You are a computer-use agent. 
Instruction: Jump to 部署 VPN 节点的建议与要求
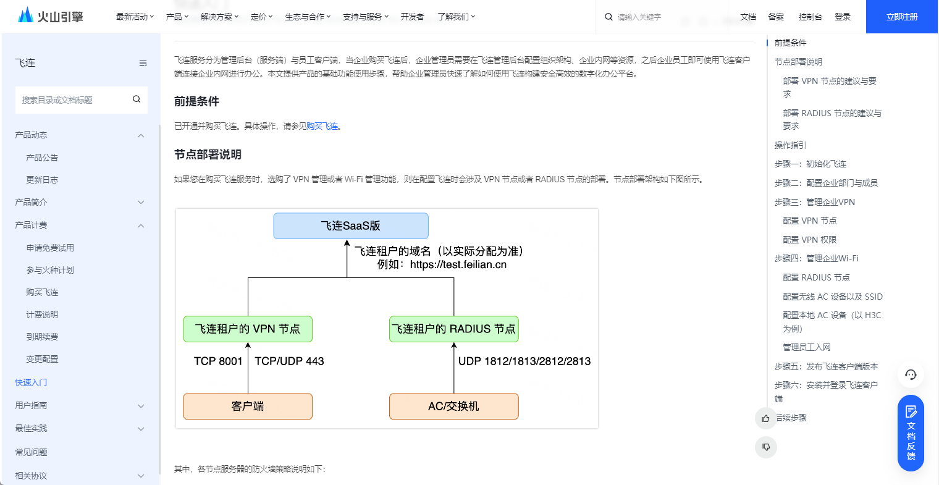[830, 87]
